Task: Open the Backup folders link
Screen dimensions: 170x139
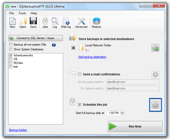Action: [x=18, y=130]
